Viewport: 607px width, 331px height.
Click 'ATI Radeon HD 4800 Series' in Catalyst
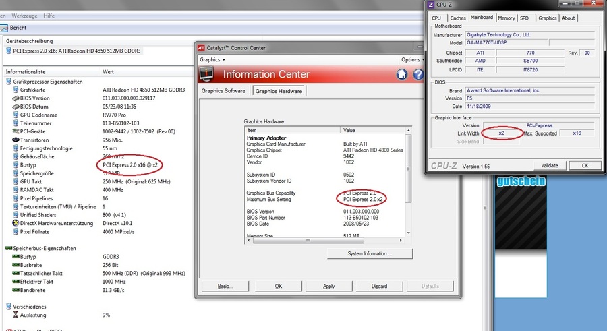point(373,150)
